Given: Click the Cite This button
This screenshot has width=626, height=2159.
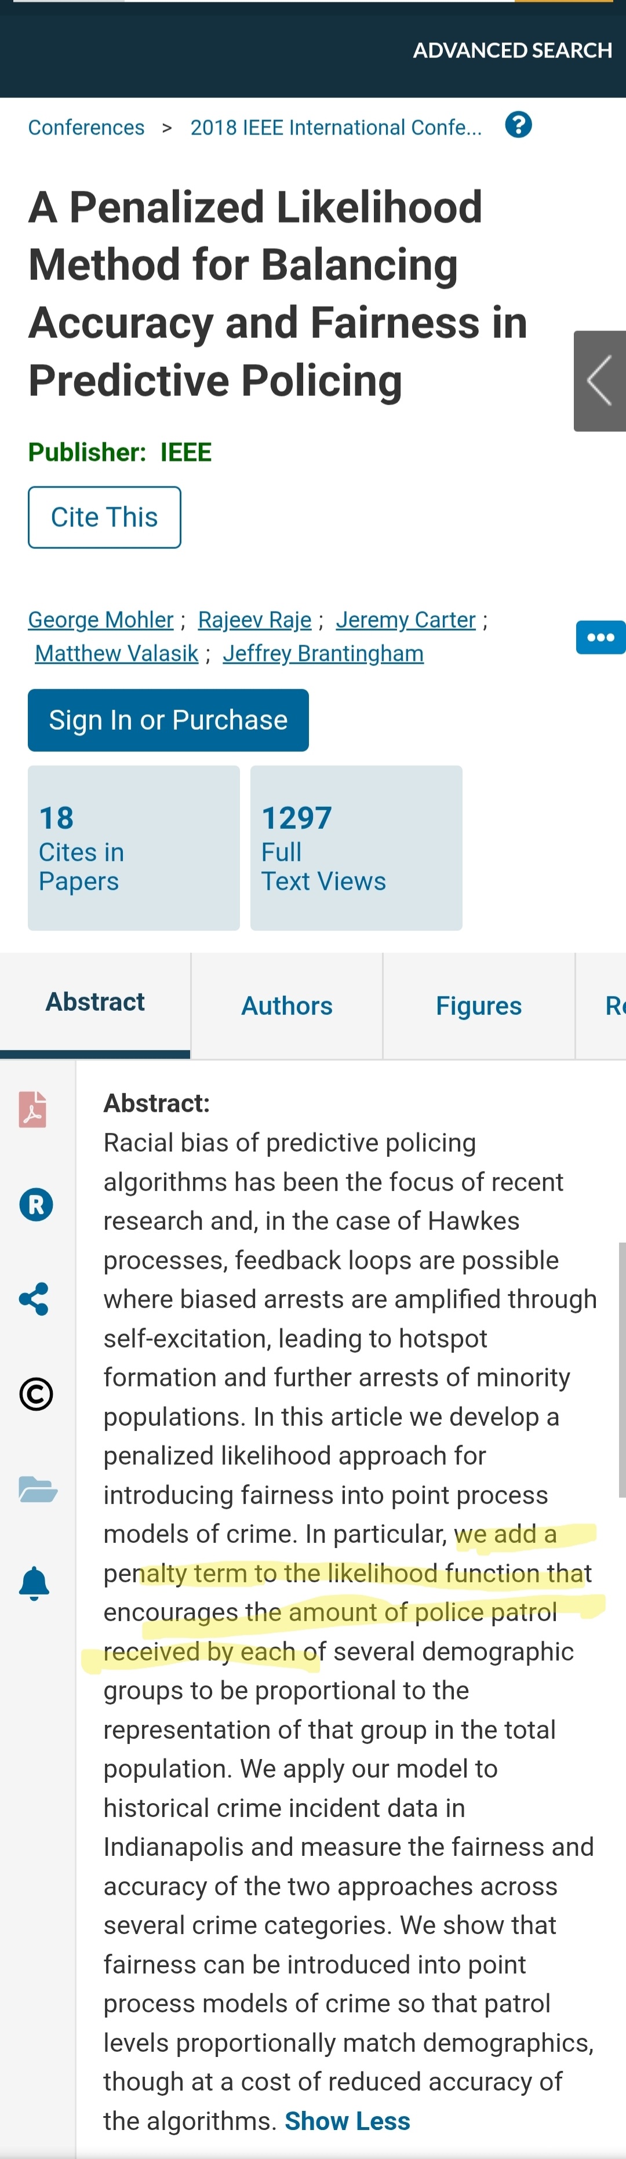Looking at the screenshot, I should coord(105,517).
